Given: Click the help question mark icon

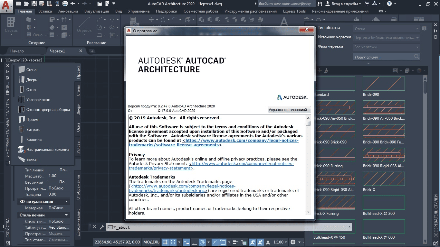Looking at the screenshot, I should pyautogui.click(x=389, y=4).
